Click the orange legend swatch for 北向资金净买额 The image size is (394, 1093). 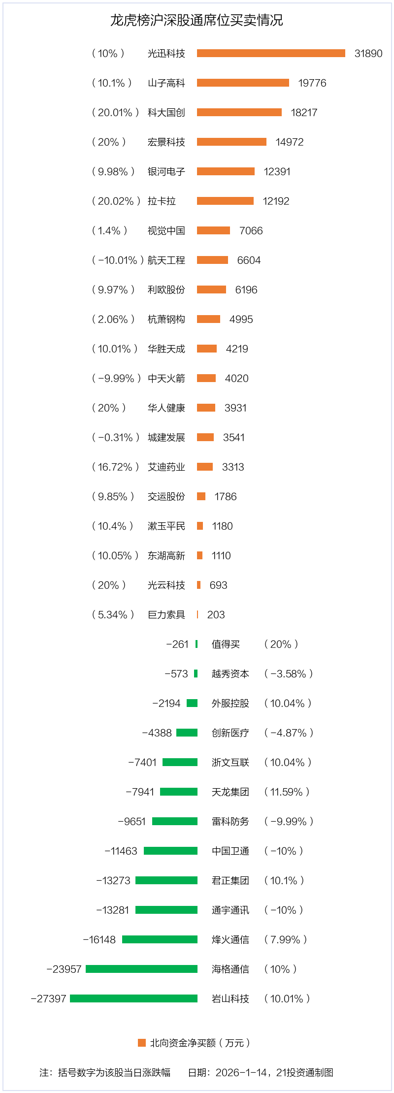pos(142,1043)
